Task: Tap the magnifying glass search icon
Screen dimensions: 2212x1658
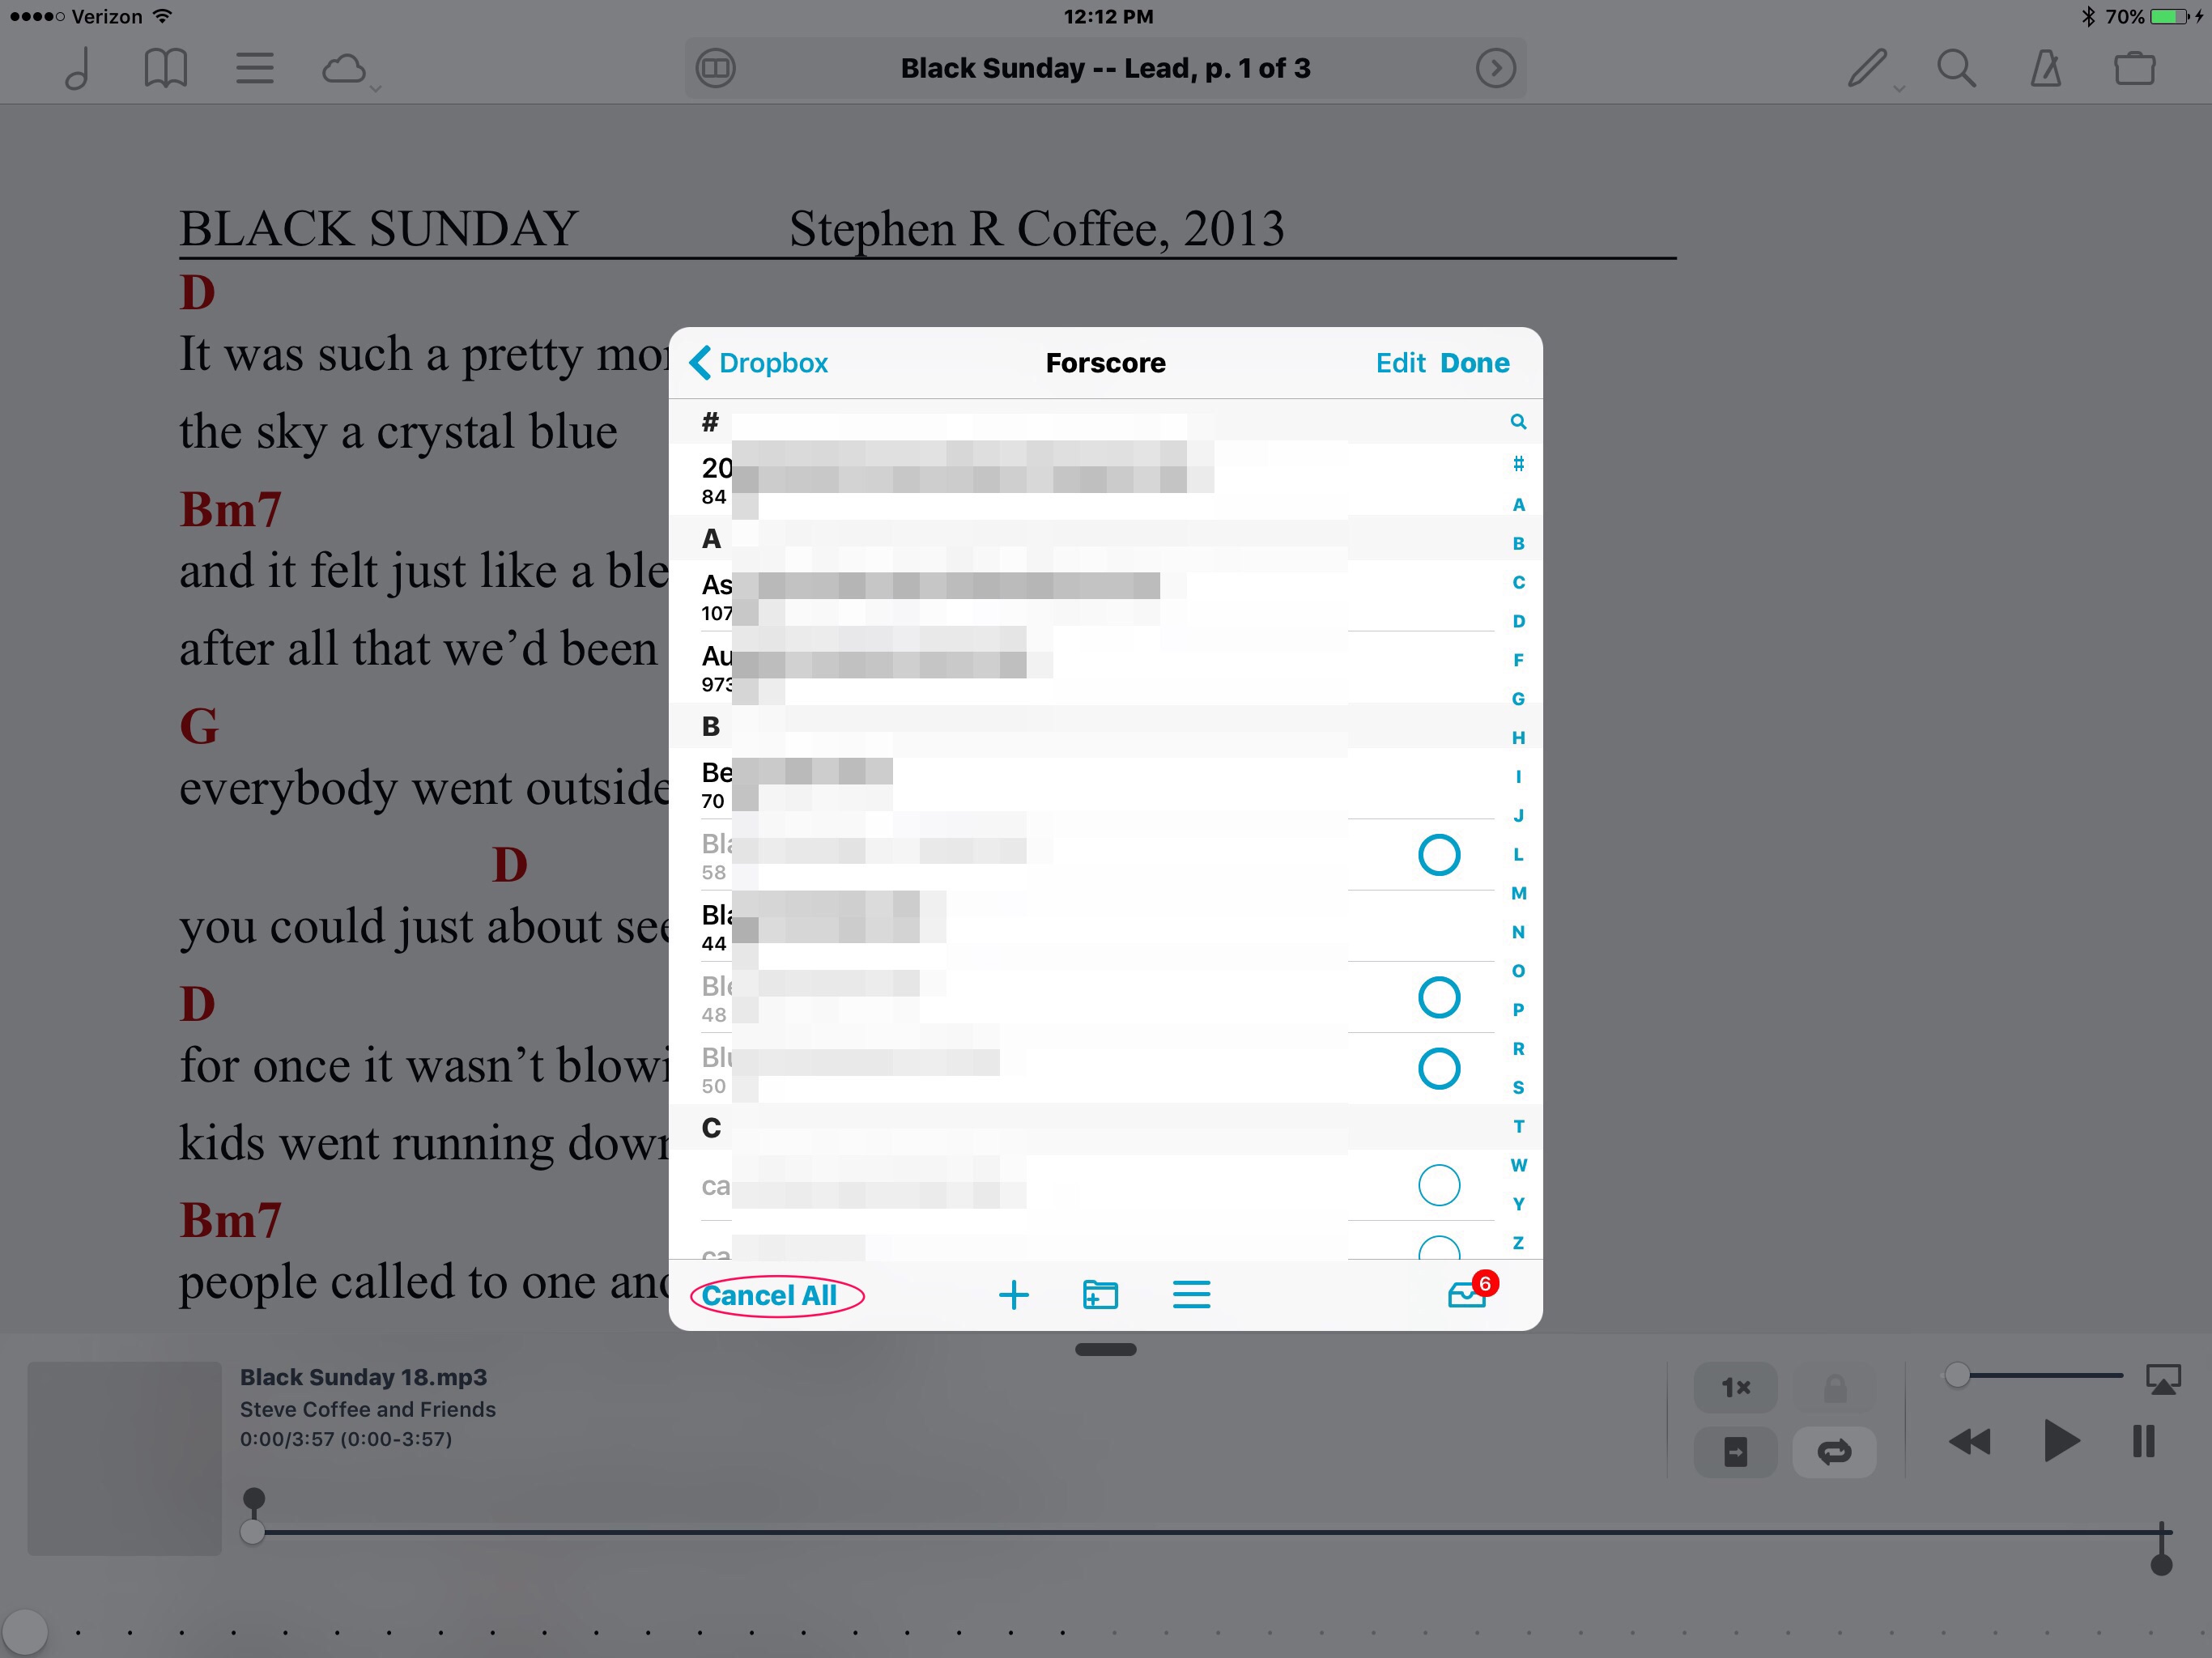Action: coord(1956,68)
